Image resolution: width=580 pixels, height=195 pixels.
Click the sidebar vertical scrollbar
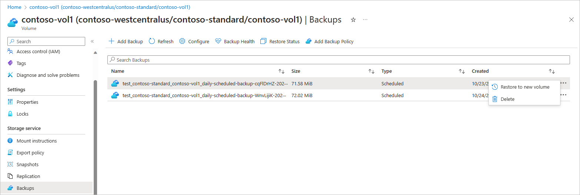pyautogui.click(x=95, y=137)
